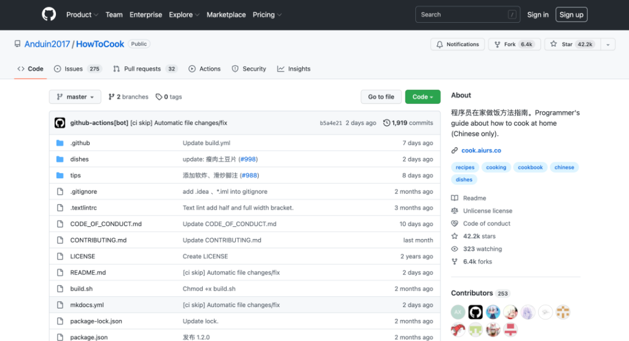Click the link icon beside cook.aiurs.co

click(455, 151)
